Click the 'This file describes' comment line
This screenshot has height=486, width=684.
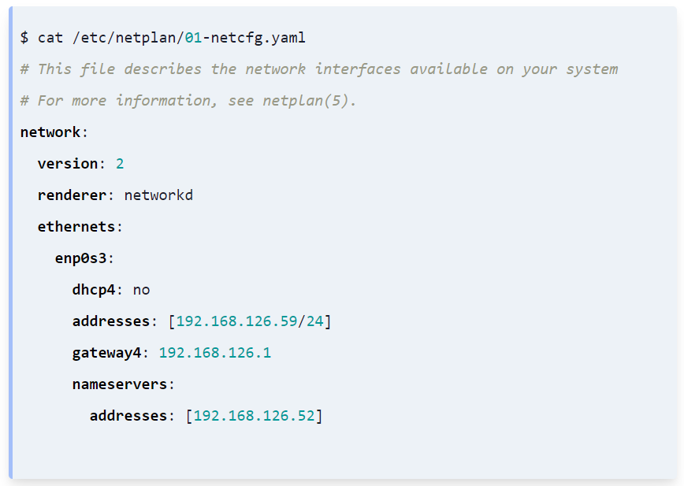coord(318,69)
